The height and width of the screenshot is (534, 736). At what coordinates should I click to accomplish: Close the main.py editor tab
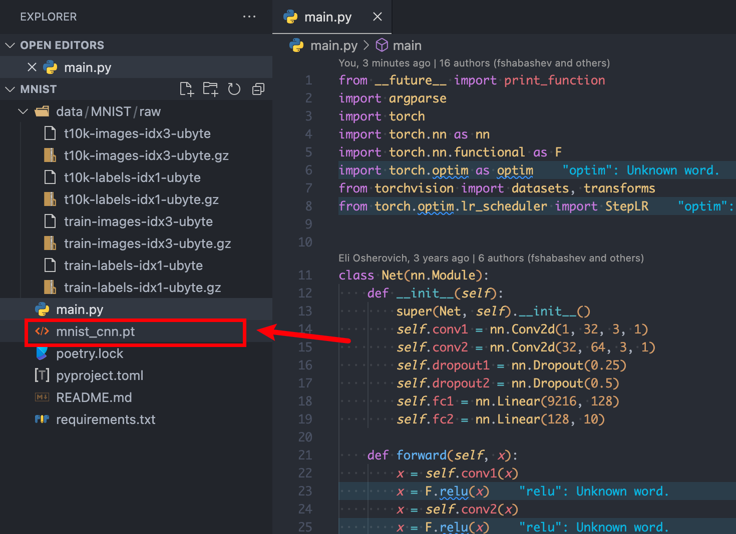[378, 17]
